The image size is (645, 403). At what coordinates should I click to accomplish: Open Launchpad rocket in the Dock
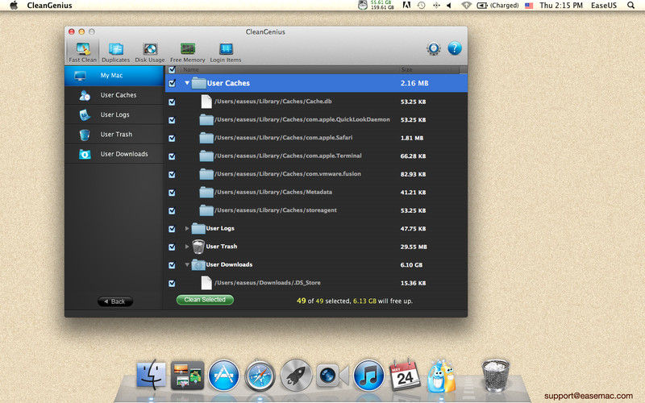[296, 375]
